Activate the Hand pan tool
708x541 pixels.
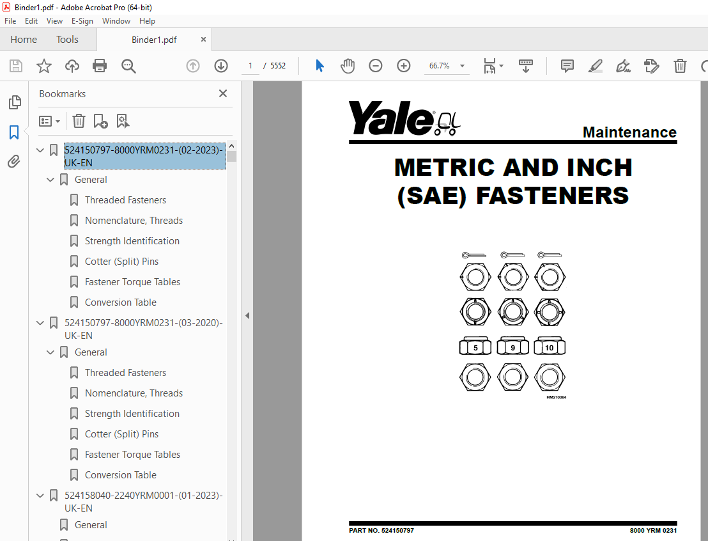348,66
